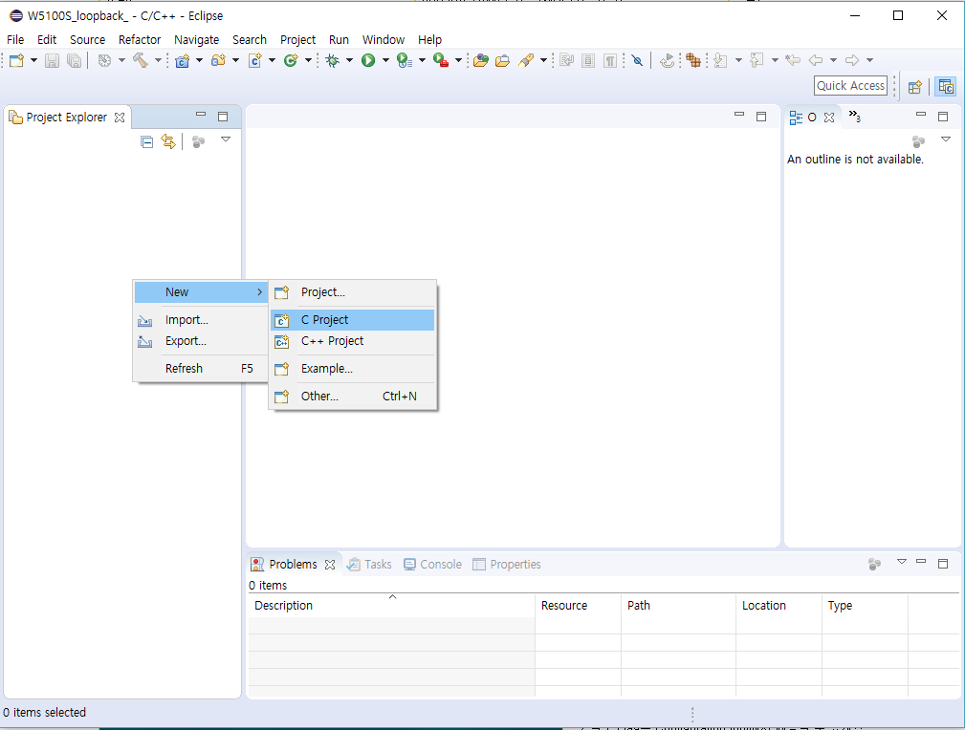Click the Quick Access search field
The width and height of the screenshot is (965, 730).
point(850,86)
